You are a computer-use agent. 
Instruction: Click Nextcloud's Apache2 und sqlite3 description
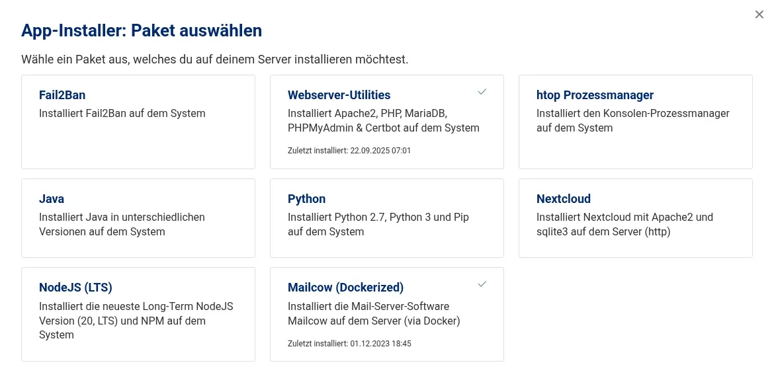625,224
